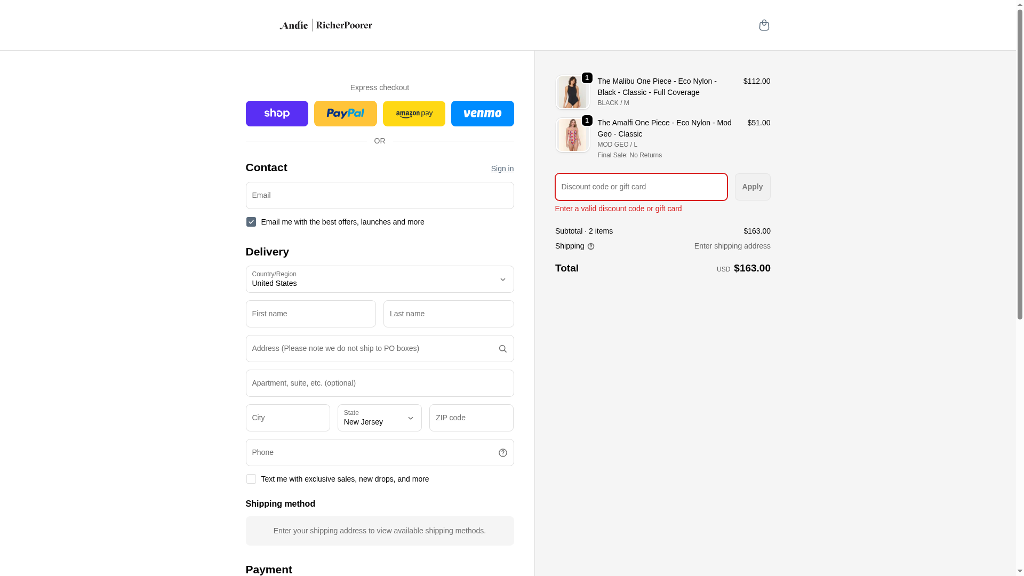Screen dimensions: 1024x576
Task: Click the phone field help icon
Action: [x=502, y=453]
